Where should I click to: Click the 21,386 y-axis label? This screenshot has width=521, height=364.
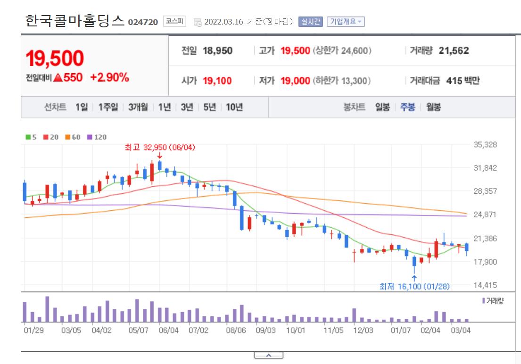click(x=485, y=239)
